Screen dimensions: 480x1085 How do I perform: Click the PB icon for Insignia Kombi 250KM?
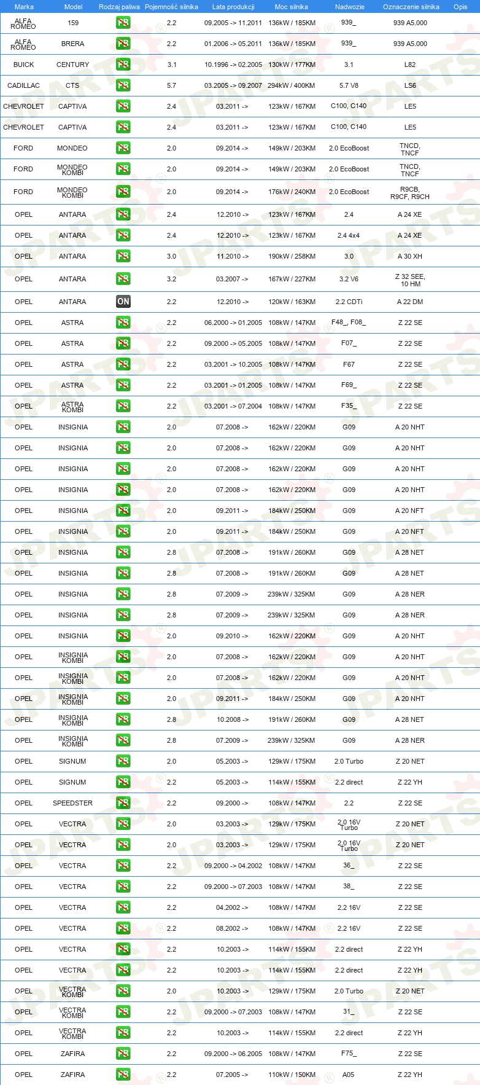[123, 699]
